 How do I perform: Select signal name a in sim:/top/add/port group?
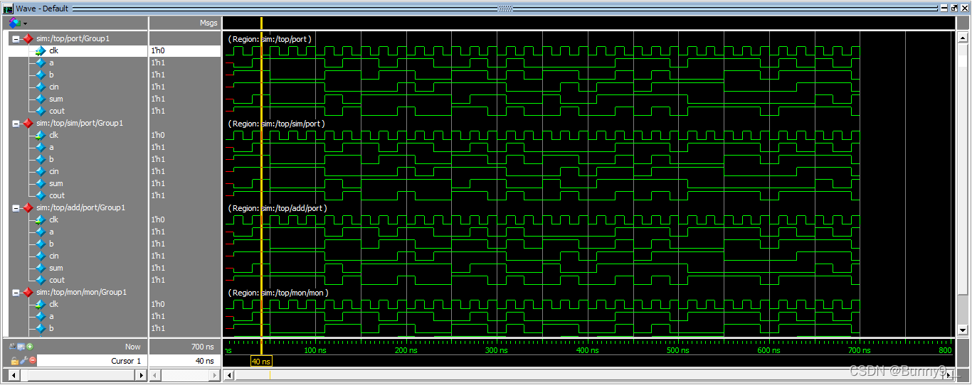click(x=51, y=232)
